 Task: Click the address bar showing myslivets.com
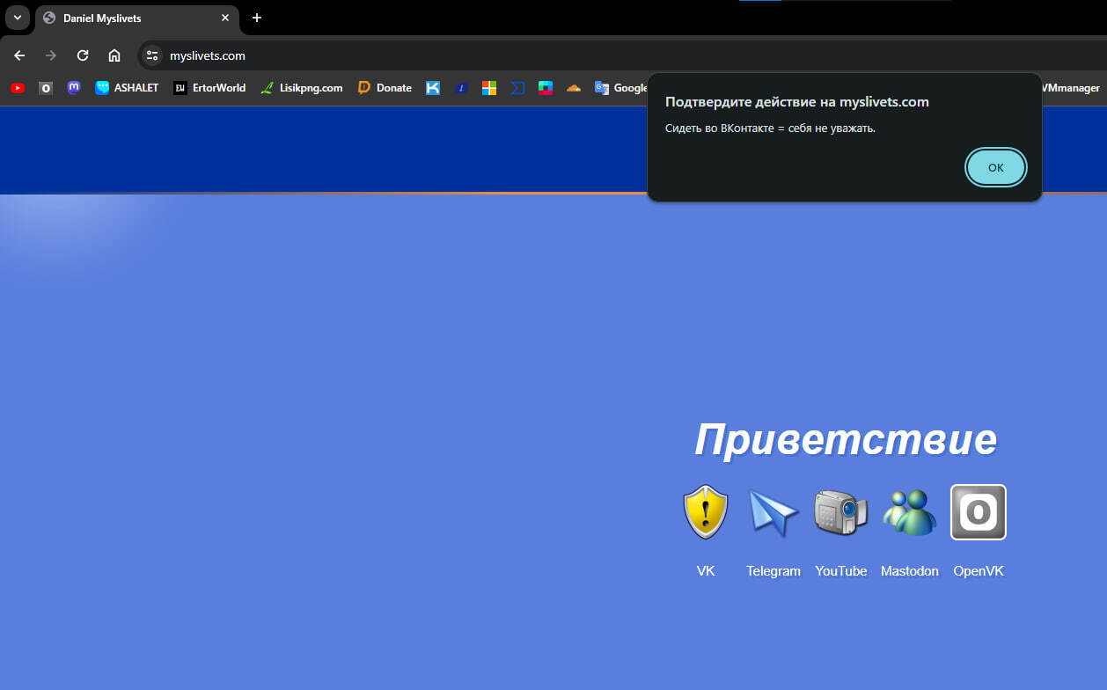point(440,55)
